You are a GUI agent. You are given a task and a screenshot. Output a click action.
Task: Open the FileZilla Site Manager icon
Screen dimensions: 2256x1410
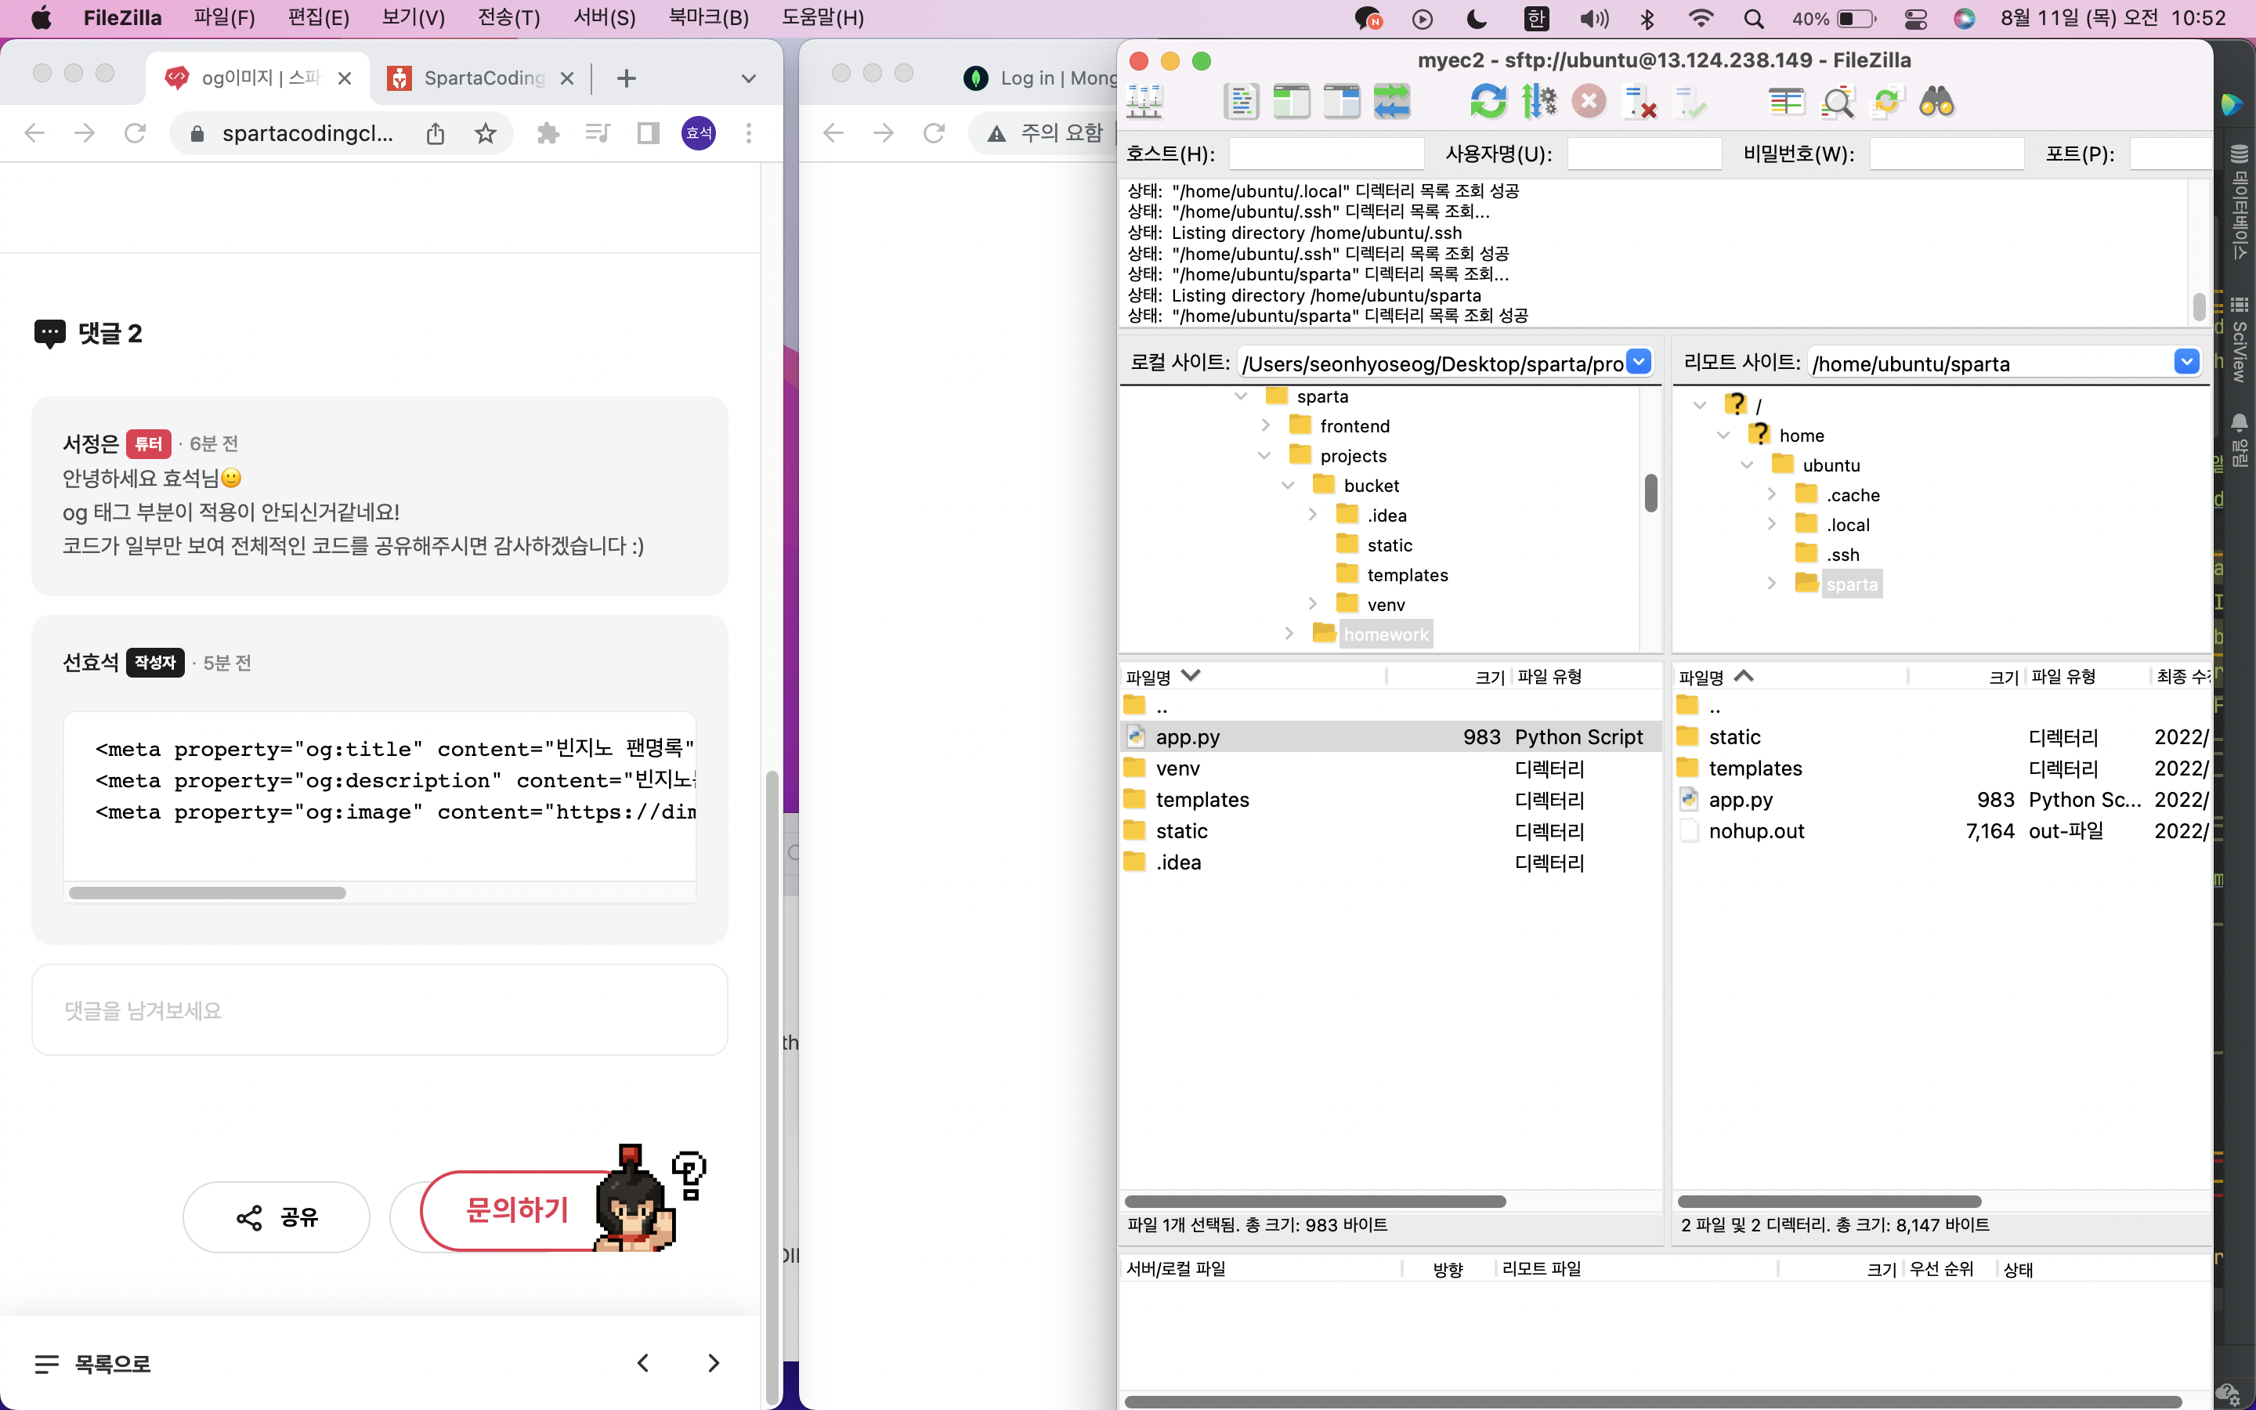[x=1144, y=102]
